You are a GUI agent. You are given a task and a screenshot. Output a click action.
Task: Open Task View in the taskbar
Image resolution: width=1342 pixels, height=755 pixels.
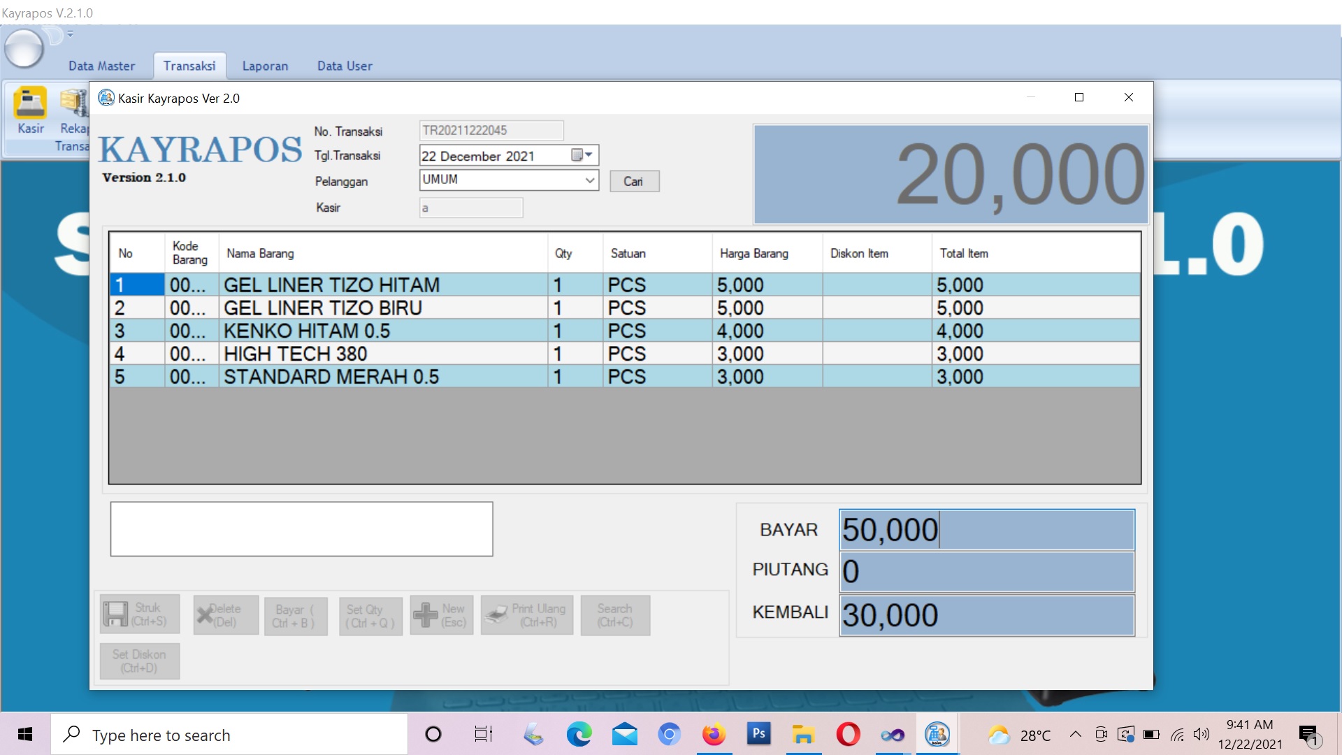483,734
